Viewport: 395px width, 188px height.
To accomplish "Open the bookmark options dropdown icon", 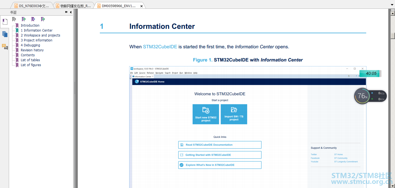I will tap(43, 19).
